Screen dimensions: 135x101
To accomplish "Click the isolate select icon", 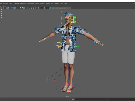I will pyautogui.click(x=29, y=8).
